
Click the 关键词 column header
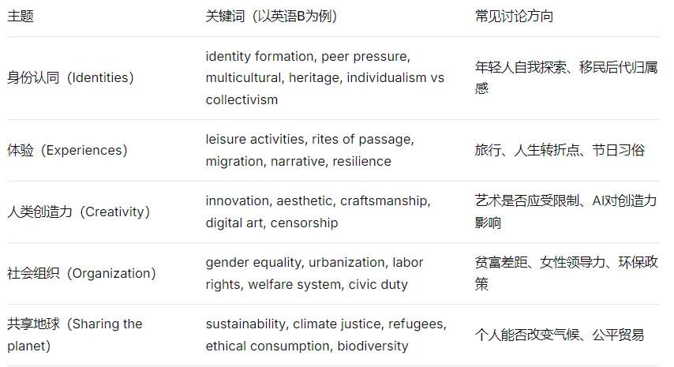point(271,17)
